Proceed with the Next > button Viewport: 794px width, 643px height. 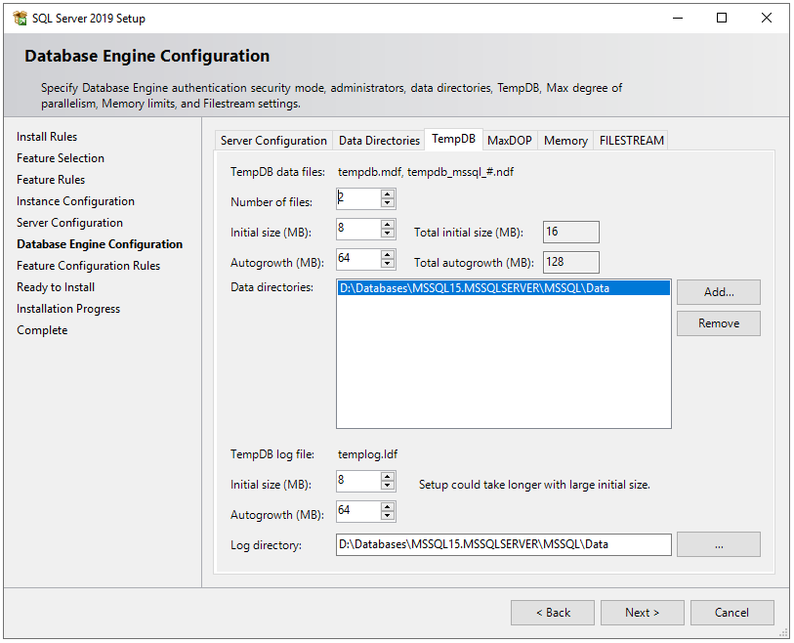point(642,613)
